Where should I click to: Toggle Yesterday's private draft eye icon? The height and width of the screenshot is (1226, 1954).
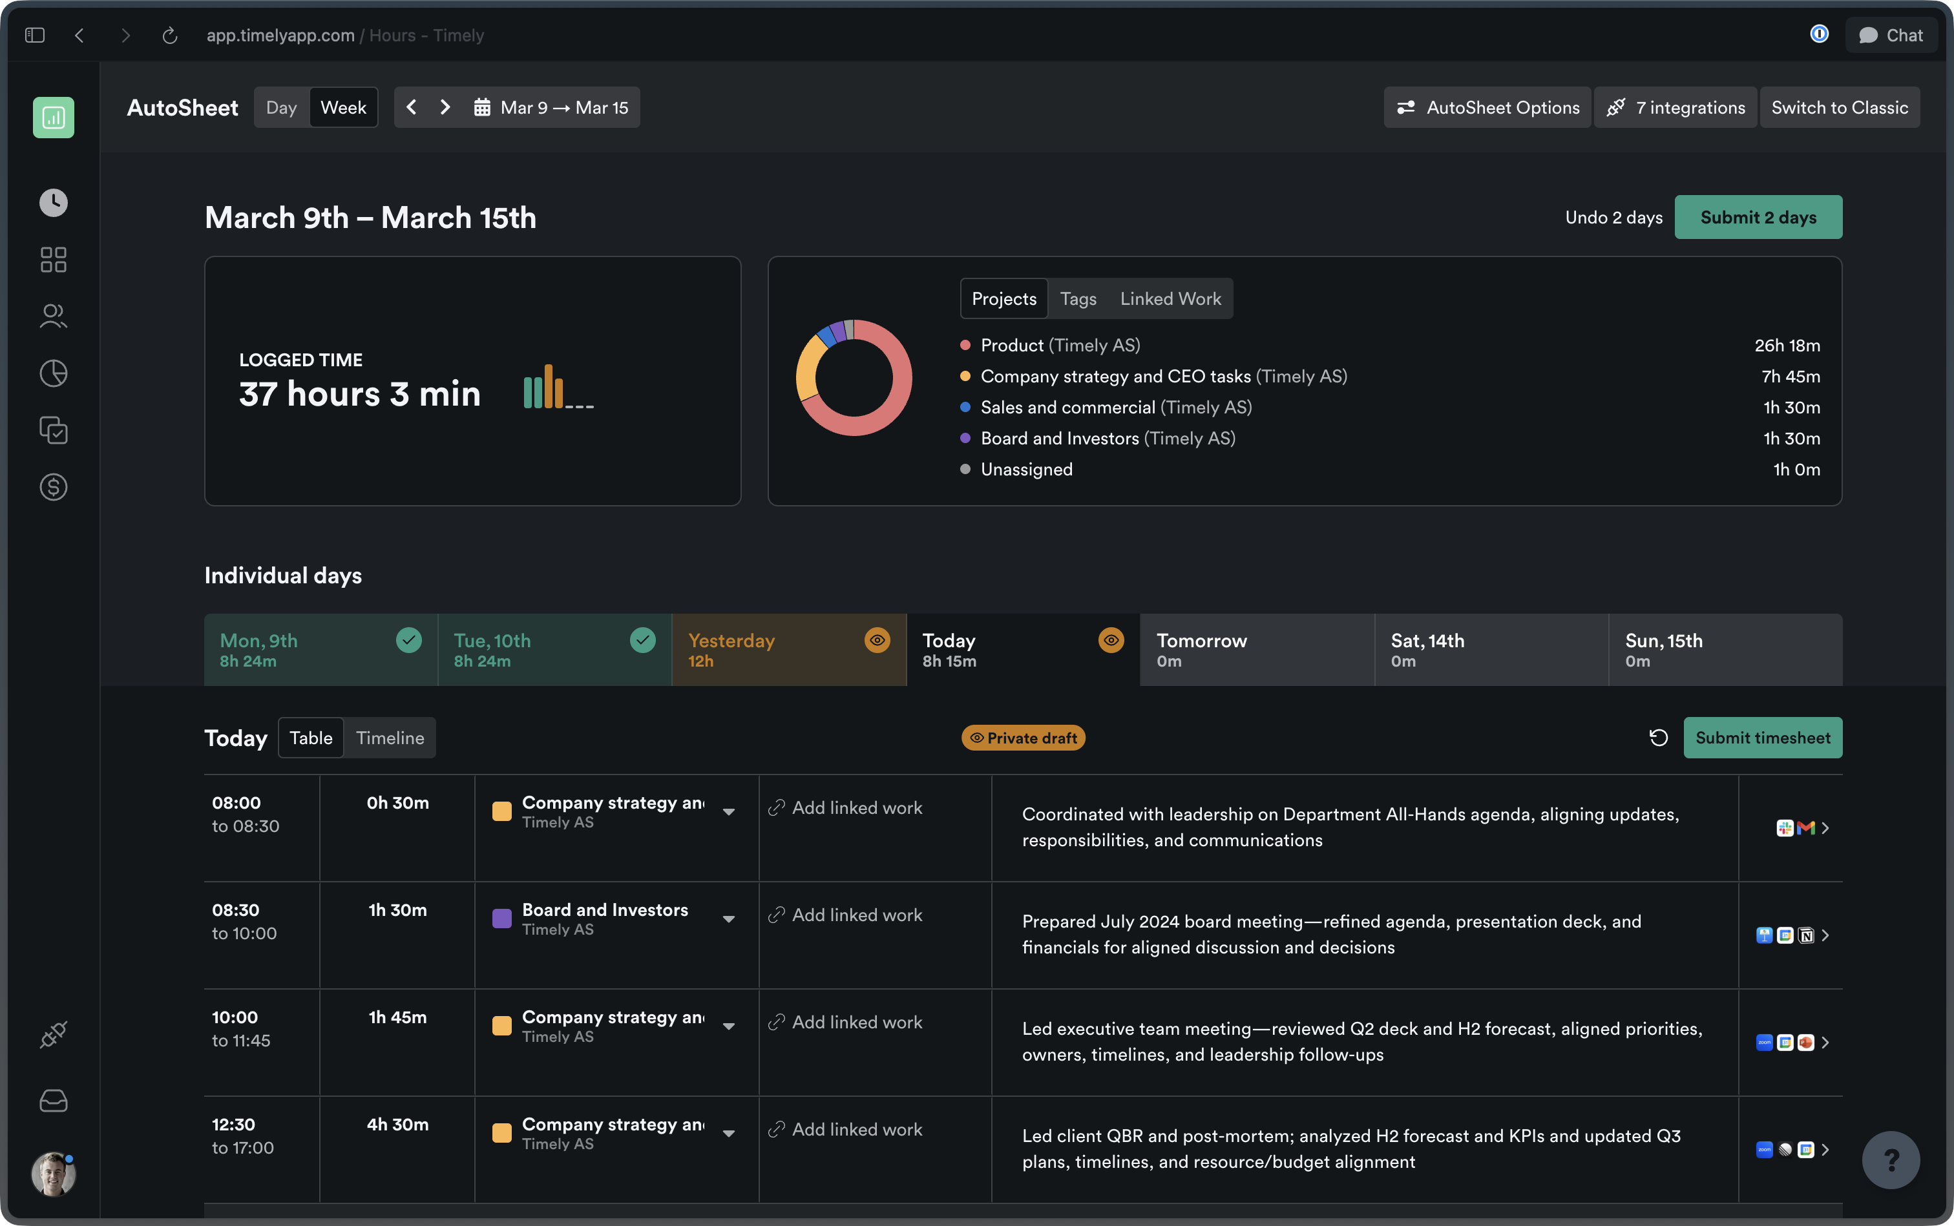pos(877,639)
